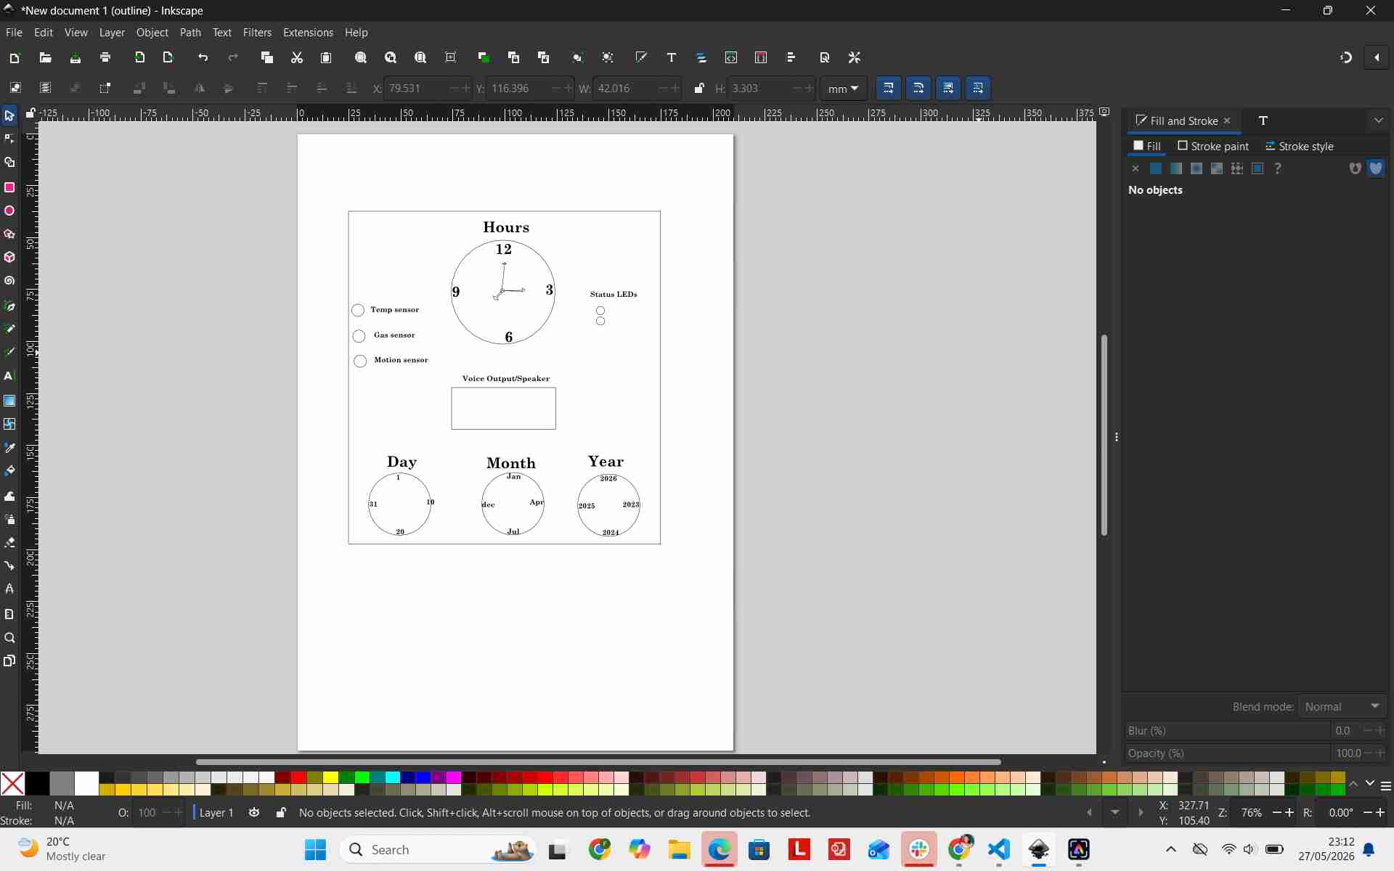Viewport: 1394px width, 871px height.
Task: Expand the dock panel chevron menu
Action: (1379, 120)
